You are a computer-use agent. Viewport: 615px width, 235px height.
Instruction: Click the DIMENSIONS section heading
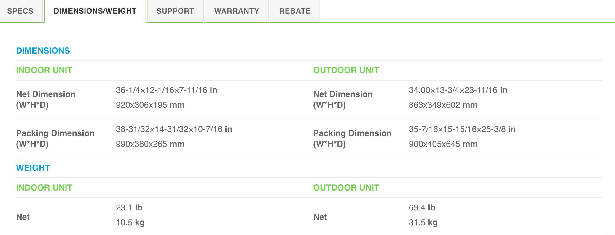coord(43,51)
